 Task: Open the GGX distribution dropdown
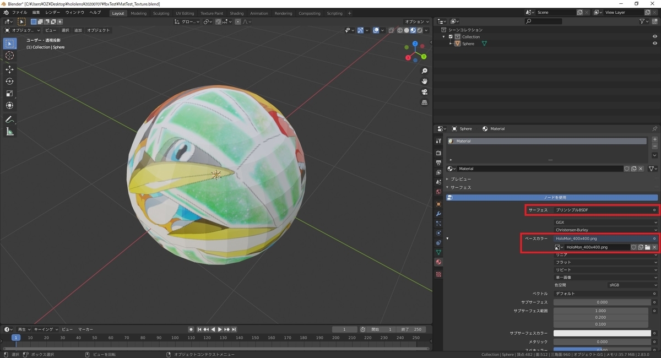pos(605,223)
